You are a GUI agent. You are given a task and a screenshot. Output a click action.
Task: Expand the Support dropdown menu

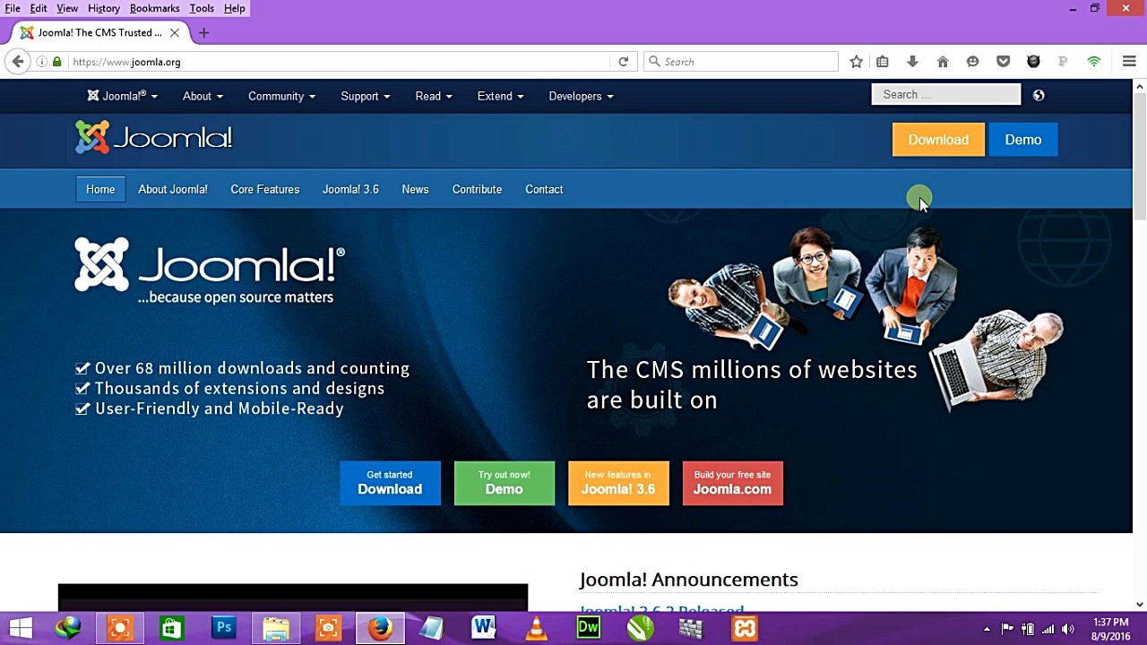pyautogui.click(x=365, y=96)
